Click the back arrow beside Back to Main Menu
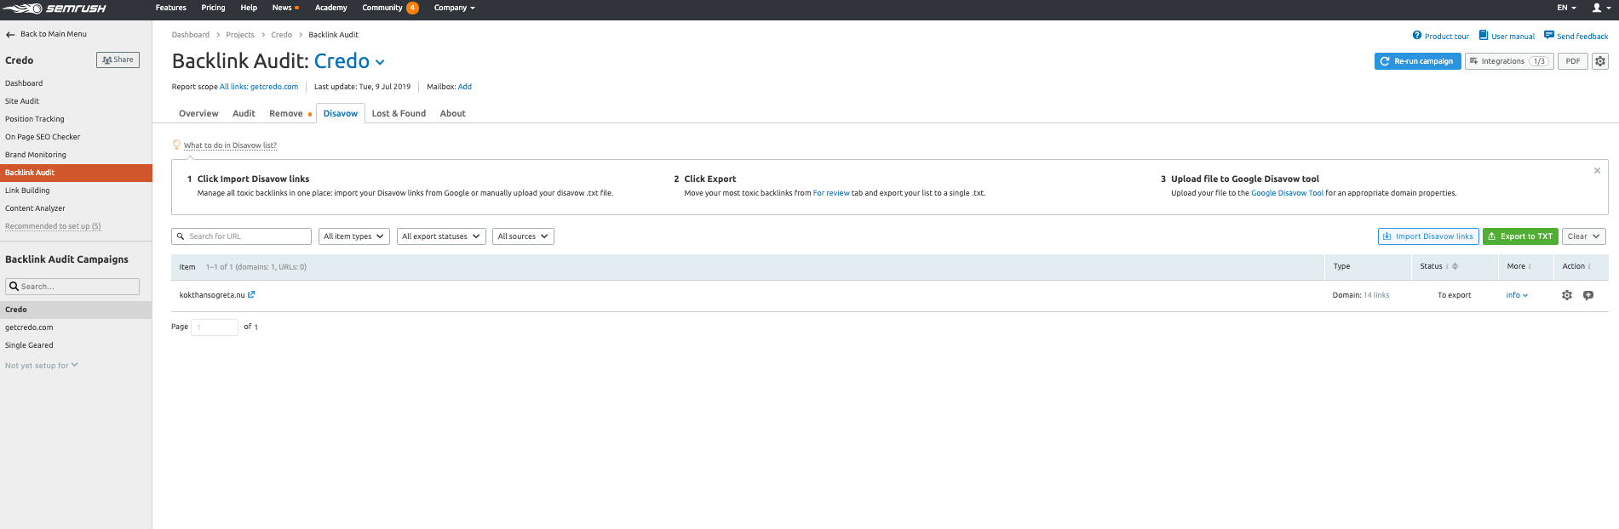This screenshot has height=529, width=1619. 10,35
